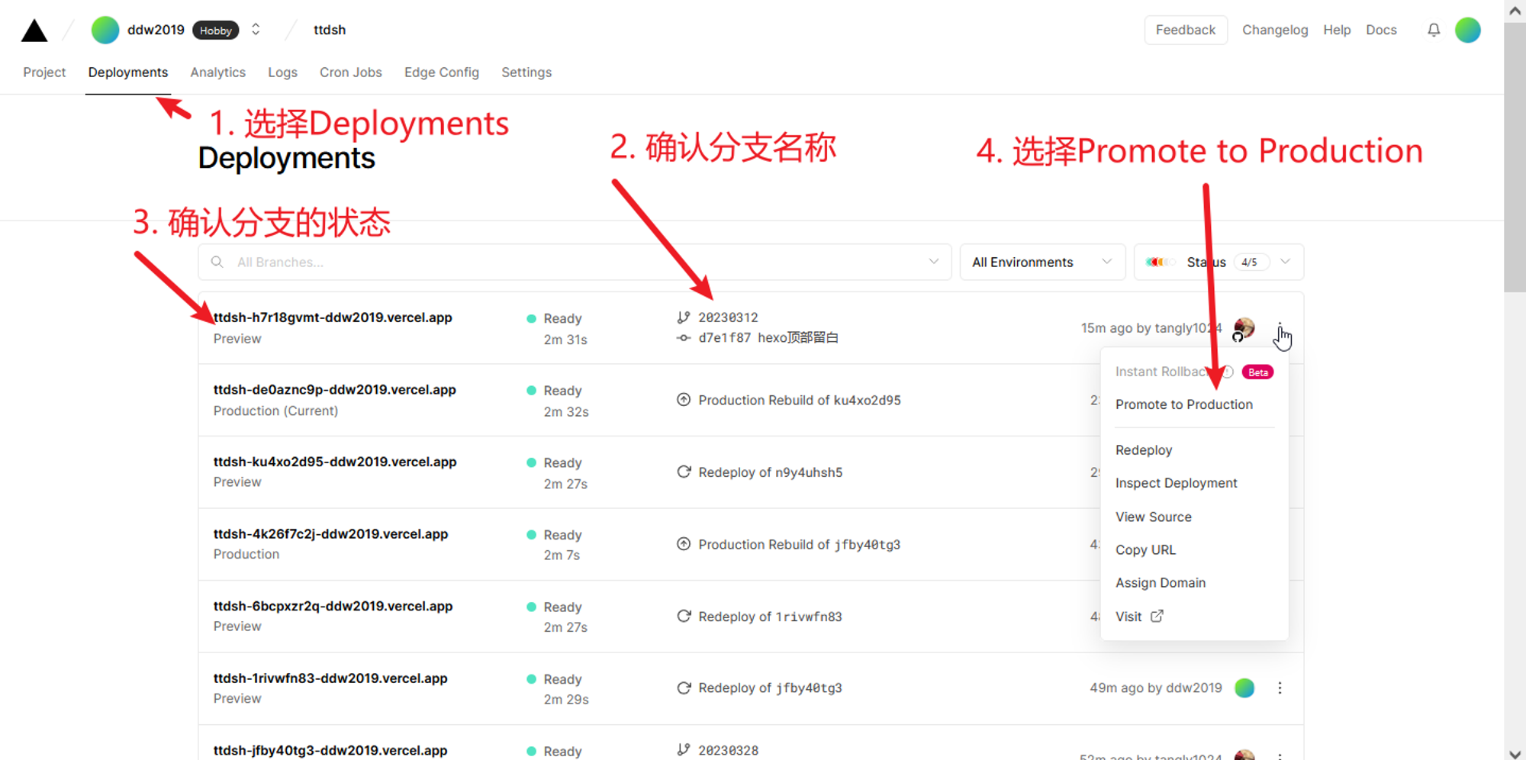Screen dimensions: 1526x760
Task: Click the Feedback button
Action: pyautogui.click(x=1186, y=29)
